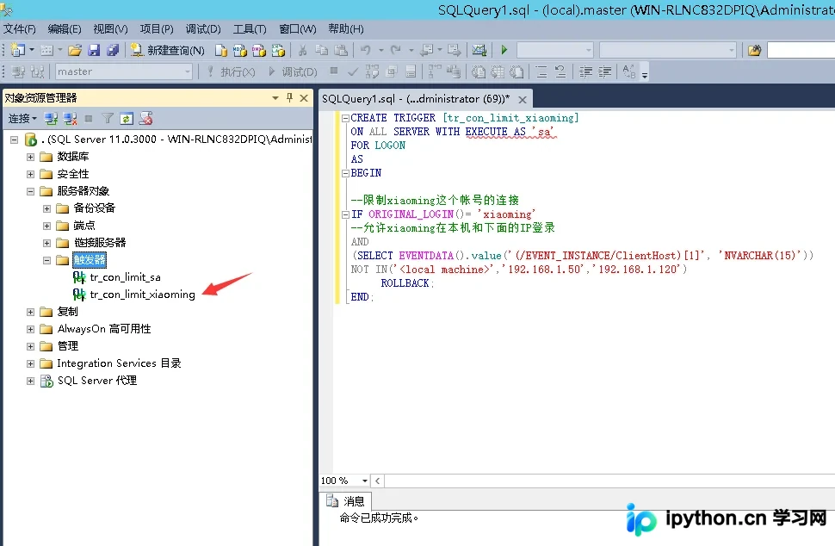Click the Undo arrow icon
835x546 pixels.
click(x=366, y=50)
